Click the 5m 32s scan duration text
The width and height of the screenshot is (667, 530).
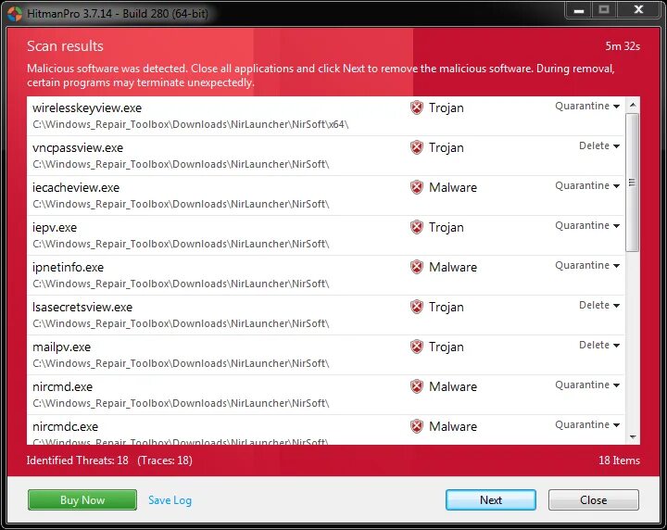coord(623,46)
